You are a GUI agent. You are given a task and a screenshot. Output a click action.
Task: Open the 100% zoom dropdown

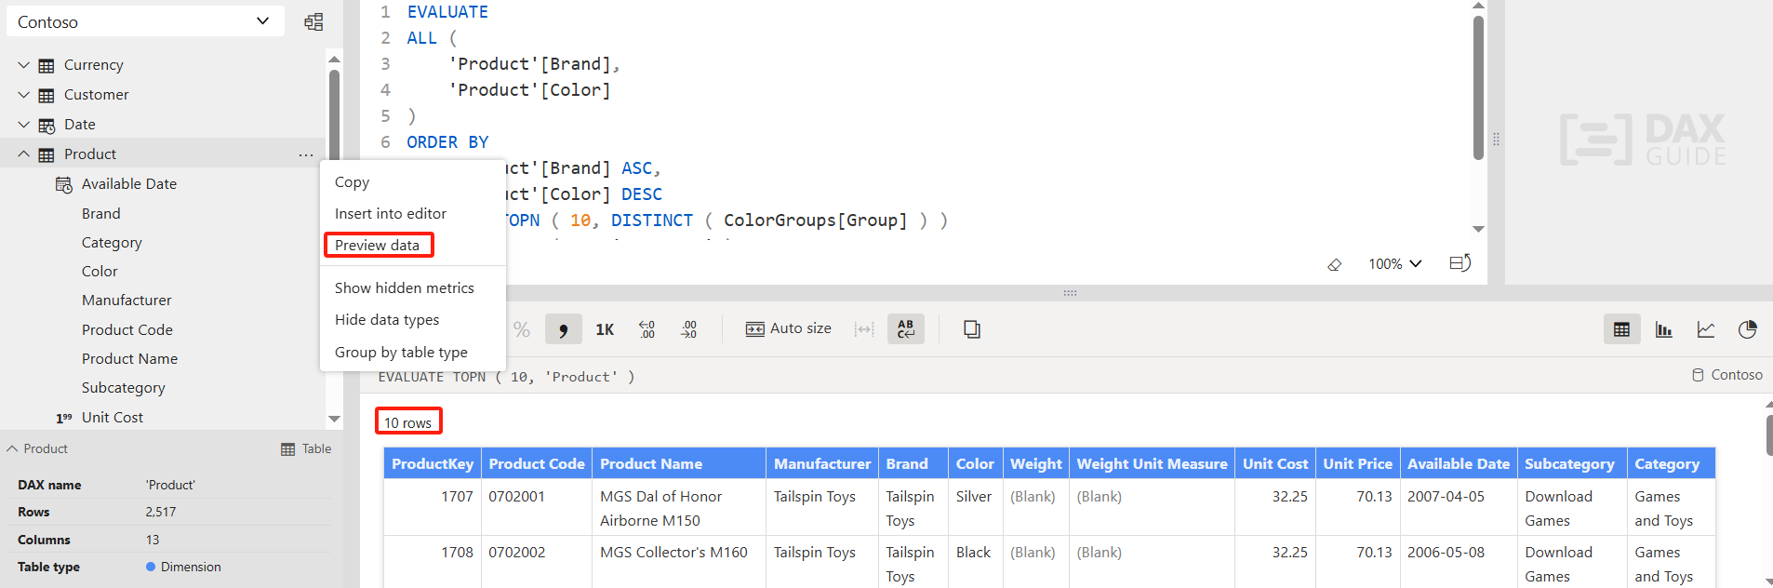click(x=1394, y=264)
